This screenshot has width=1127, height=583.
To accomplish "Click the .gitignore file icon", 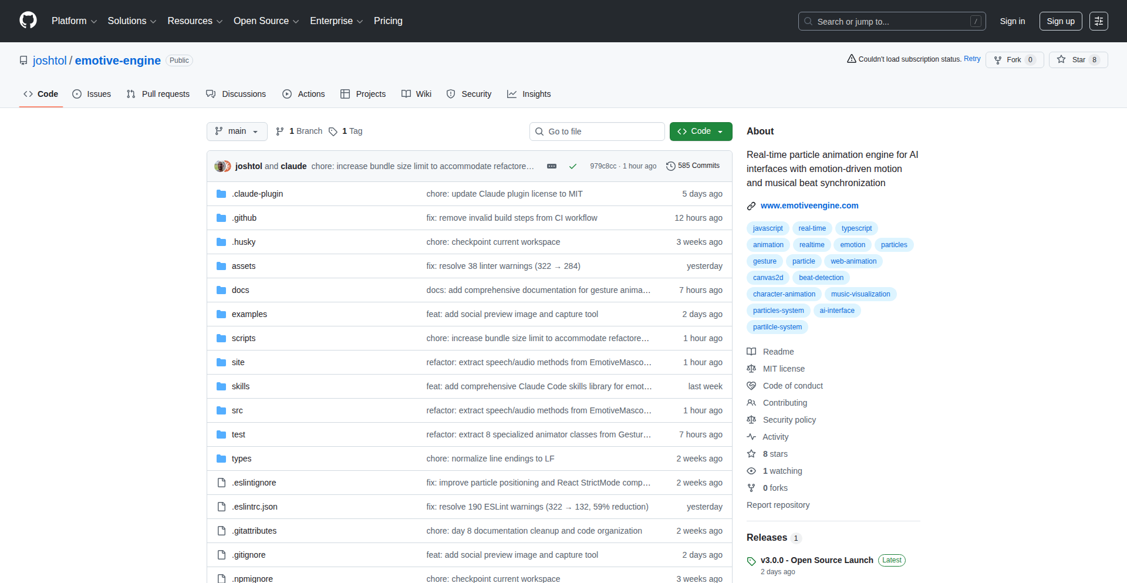I will (x=221, y=555).
